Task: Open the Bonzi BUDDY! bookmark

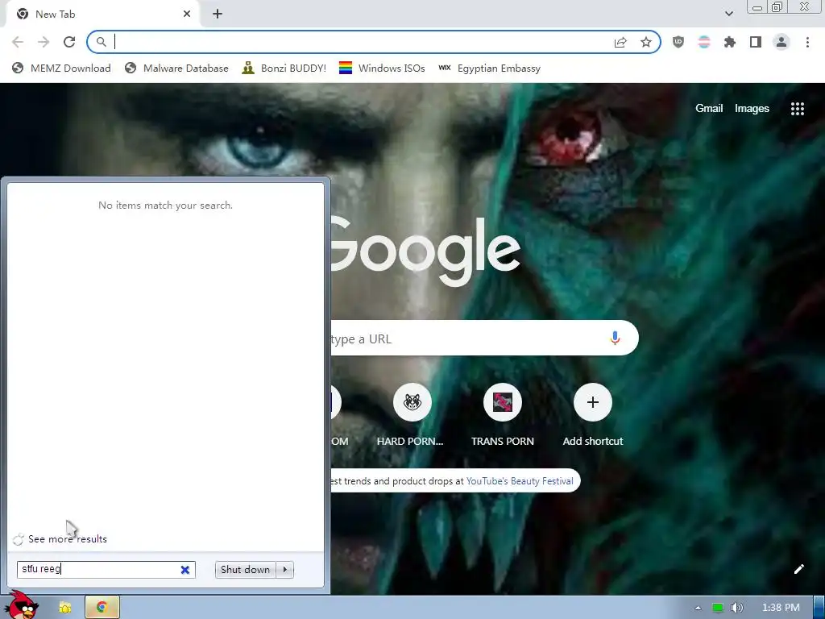Action: pos(284,69)
